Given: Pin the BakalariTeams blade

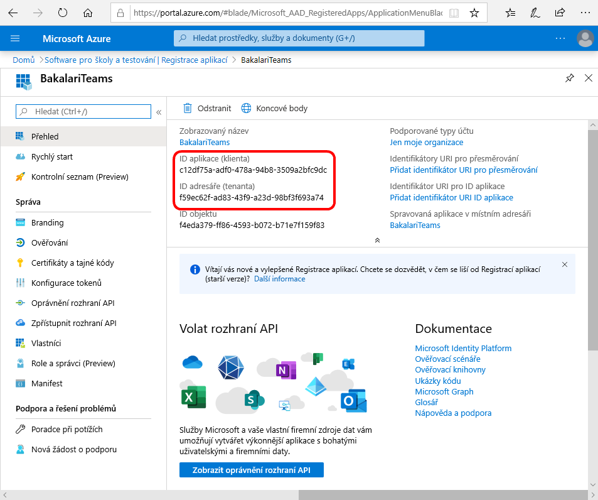Looking at the screenshot, I should (x=569, y=79).
